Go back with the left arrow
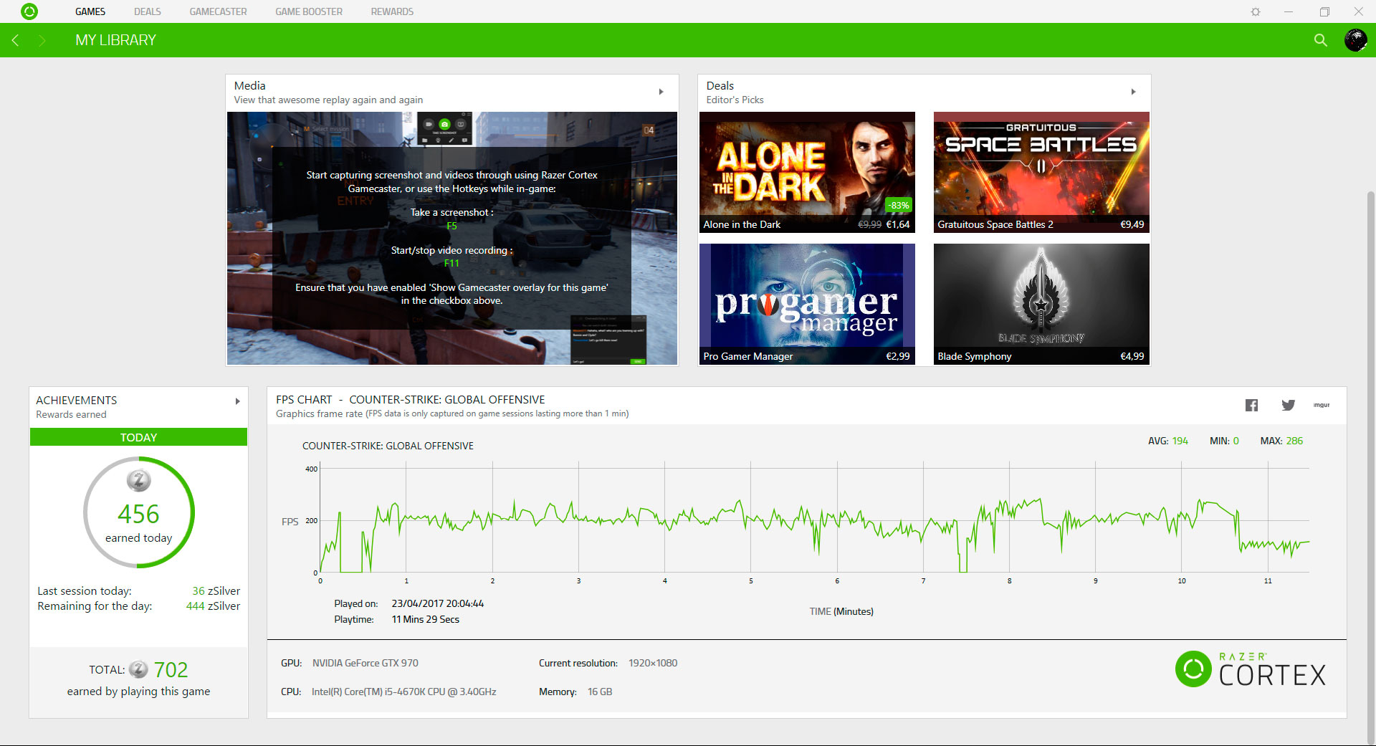The width and height of the screenshot is (1376, 746). pos(15,40)
